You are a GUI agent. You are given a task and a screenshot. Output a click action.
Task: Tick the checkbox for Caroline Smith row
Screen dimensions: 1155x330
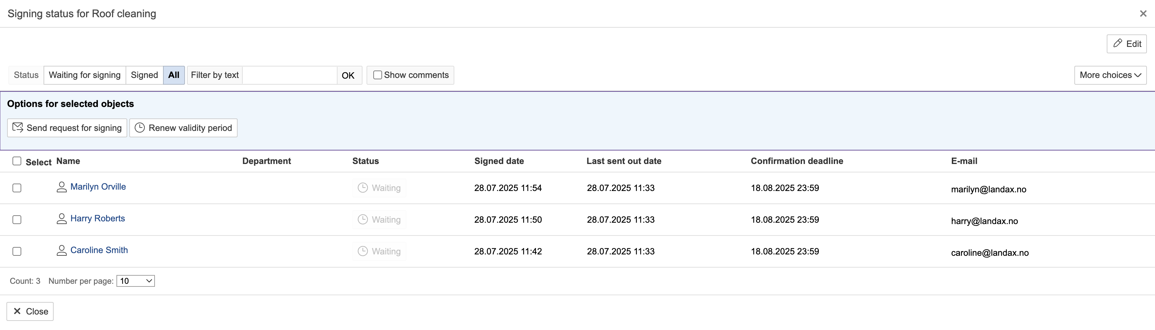tap(17, 251)
